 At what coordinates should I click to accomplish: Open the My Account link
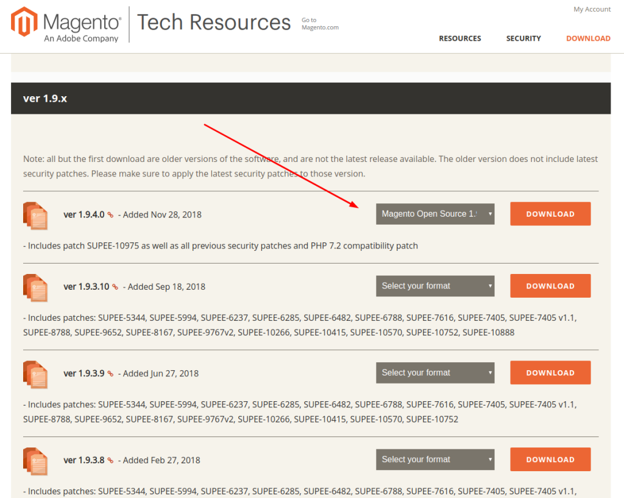(x=591, y=9)
